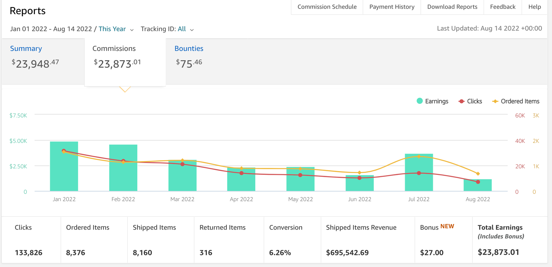Click the red Clicks data point for Mar 2022
This screenshot has height=267, width=552.
point(183,164)
